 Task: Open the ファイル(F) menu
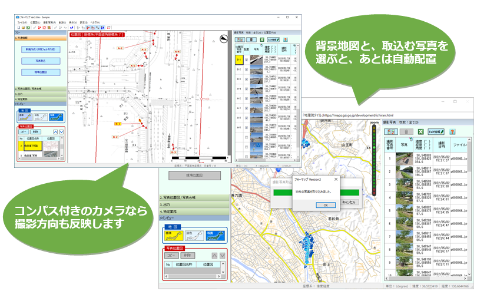click(22, 22)
